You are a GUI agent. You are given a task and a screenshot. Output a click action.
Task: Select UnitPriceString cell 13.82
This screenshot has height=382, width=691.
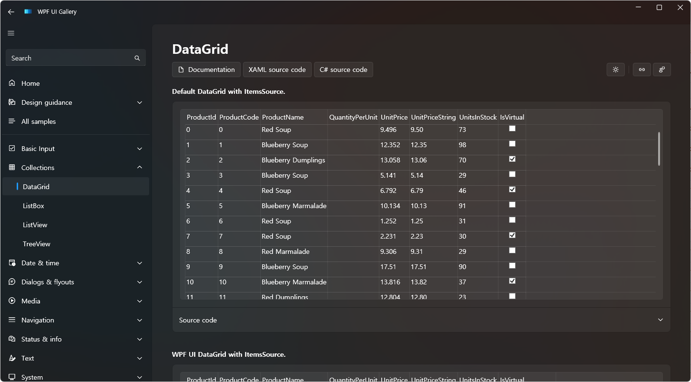click(x=434, y=282)
